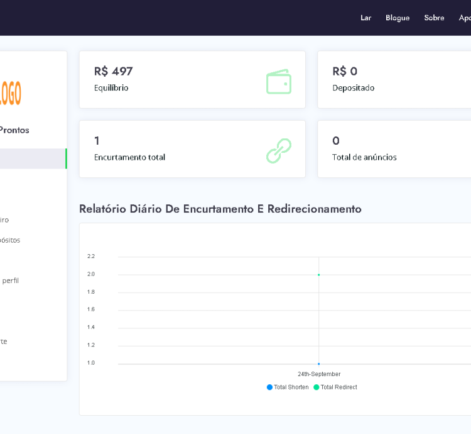Toggle the Total Redirect series label in legend
Image resolution: width=471 pixels, height=434 pixels.
point(338,387)
